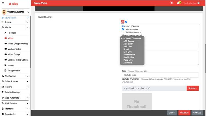The height and width of the screenshot is (116, 206).
Task: Toggle the Monetization checkbox
Action: (123, 29)
